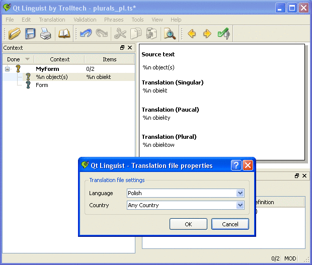This screenshot has height=265, width=312.
Task: Open the File menu
Action: tap(10, 20)
